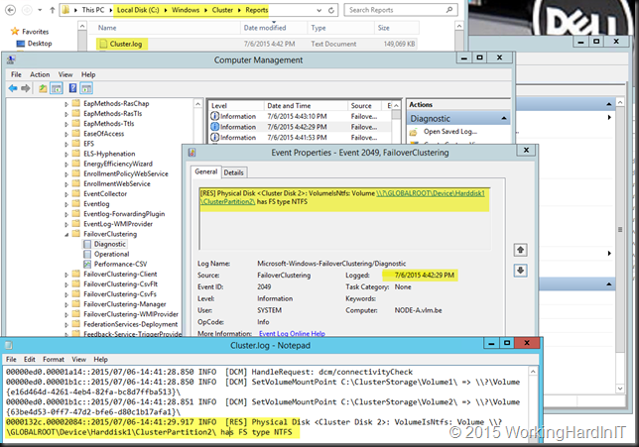
Task: Click the Open Saved Log folder icon
Action: [x=414, y=132]
